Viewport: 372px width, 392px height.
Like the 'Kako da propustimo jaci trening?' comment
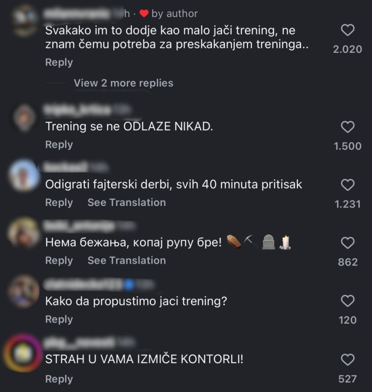click(x=348, y=301)
